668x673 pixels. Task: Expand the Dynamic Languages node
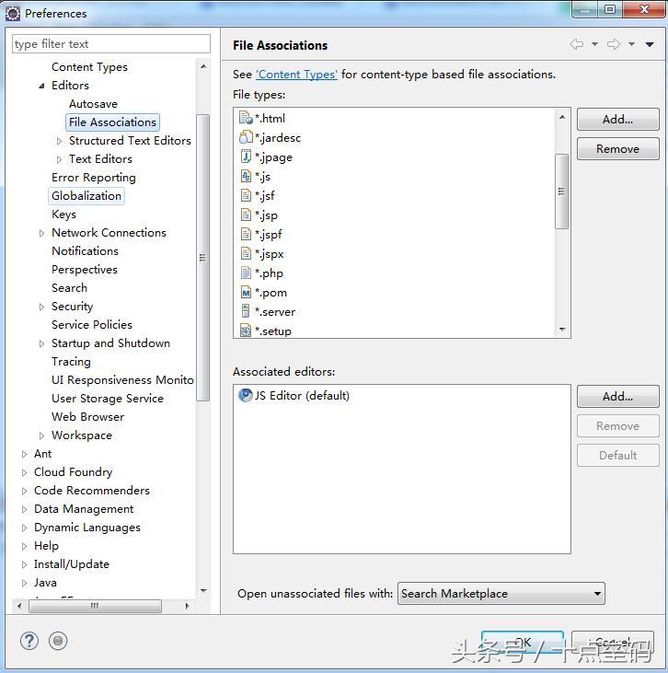[24, 528]
